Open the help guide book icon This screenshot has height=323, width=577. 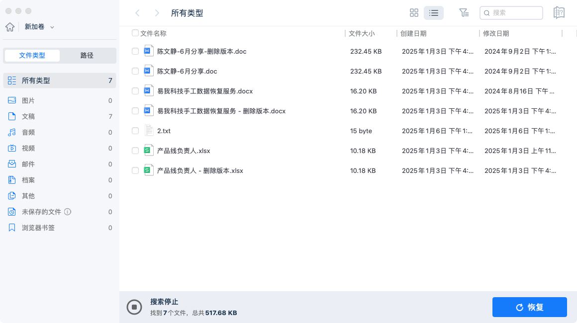(559, 13)
